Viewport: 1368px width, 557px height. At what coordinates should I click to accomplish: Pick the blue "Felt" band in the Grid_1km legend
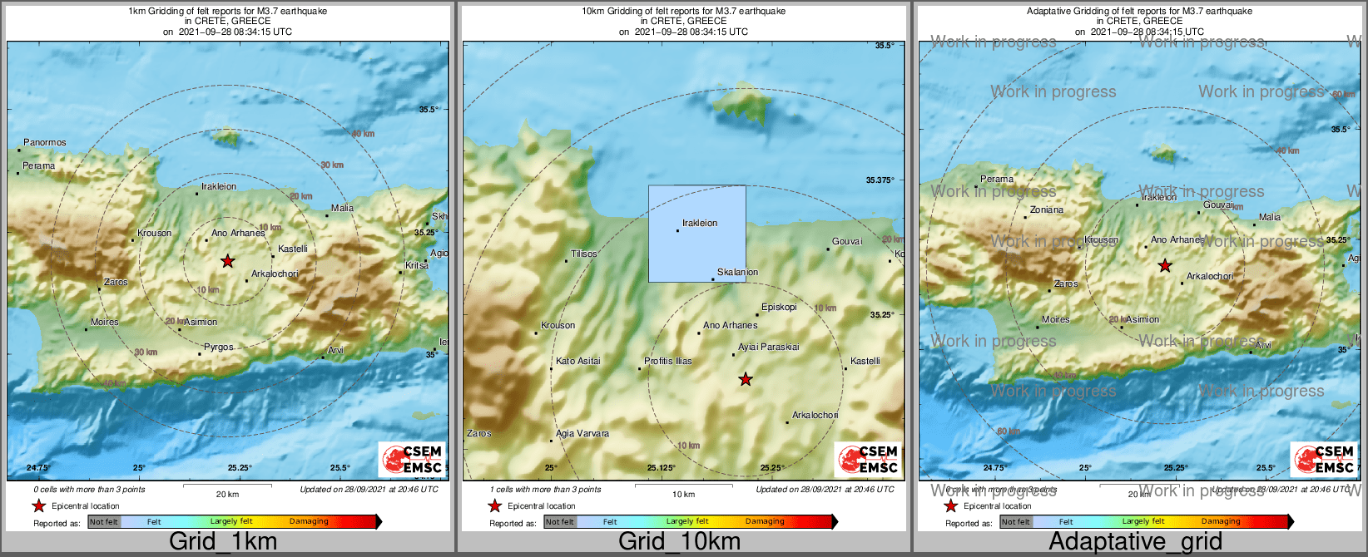[154, 522]
